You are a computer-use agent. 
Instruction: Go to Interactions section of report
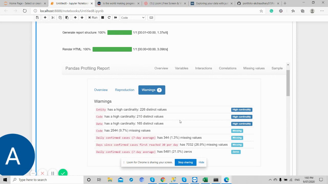tap(203, 68)
